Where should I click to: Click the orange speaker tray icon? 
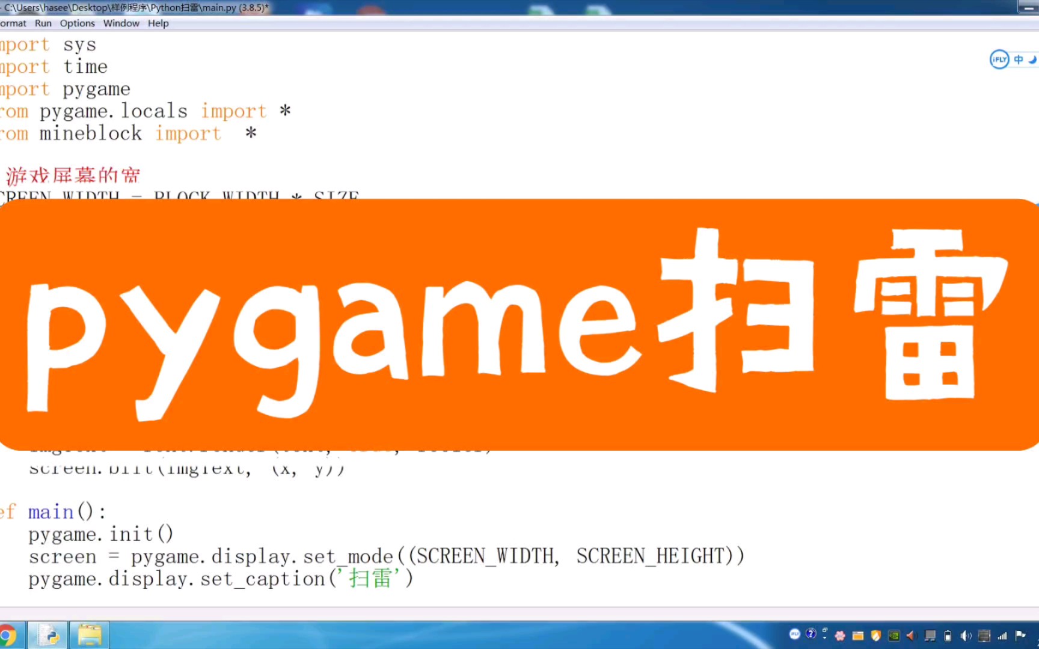(912, 636)
